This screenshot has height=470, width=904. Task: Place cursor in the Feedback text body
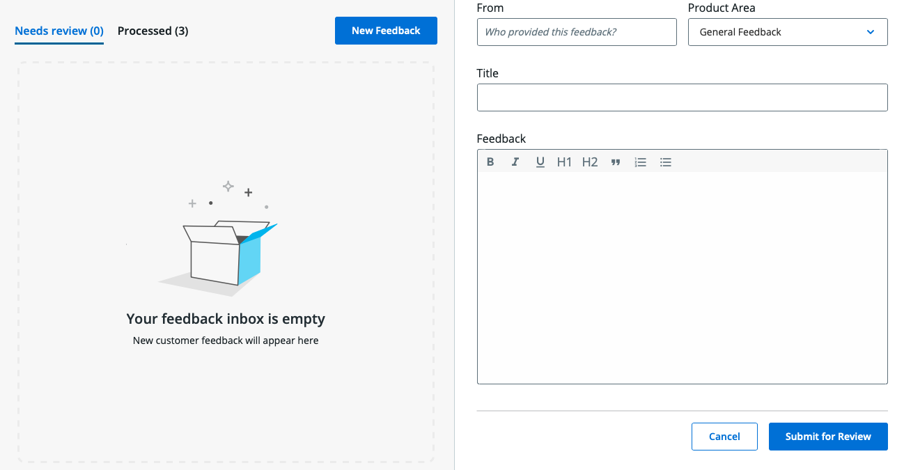[682, 277]
